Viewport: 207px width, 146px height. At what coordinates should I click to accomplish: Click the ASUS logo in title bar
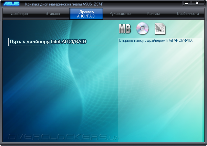pos(11,4)
